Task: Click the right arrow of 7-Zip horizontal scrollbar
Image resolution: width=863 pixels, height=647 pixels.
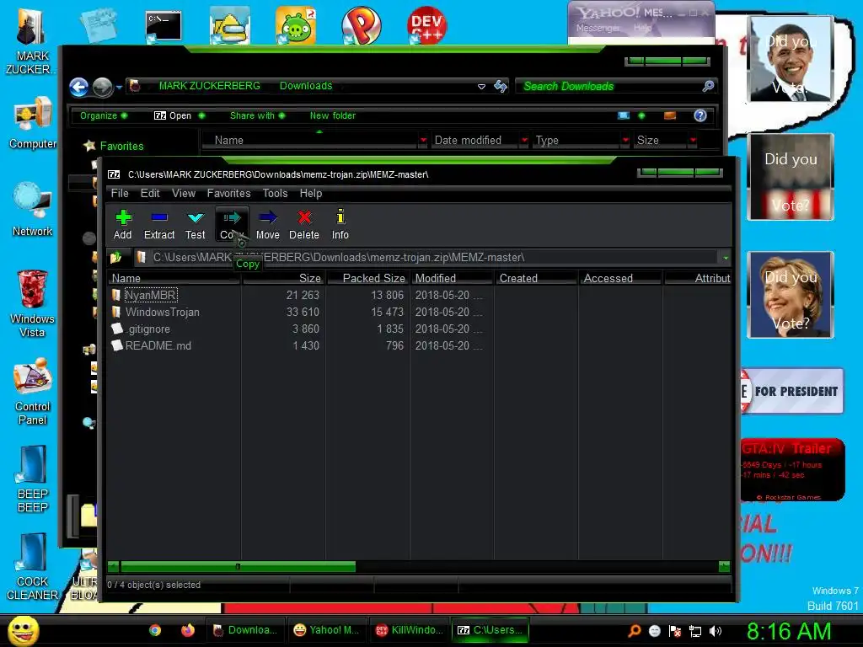Action: pyautogui.click(x=724, y=566)
